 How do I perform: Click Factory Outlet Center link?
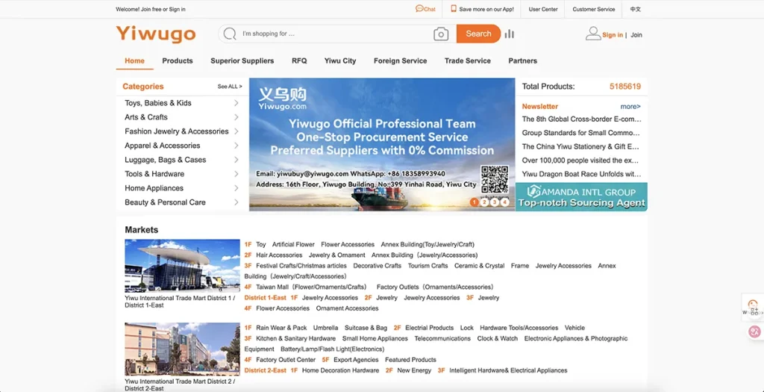point(286,360)
